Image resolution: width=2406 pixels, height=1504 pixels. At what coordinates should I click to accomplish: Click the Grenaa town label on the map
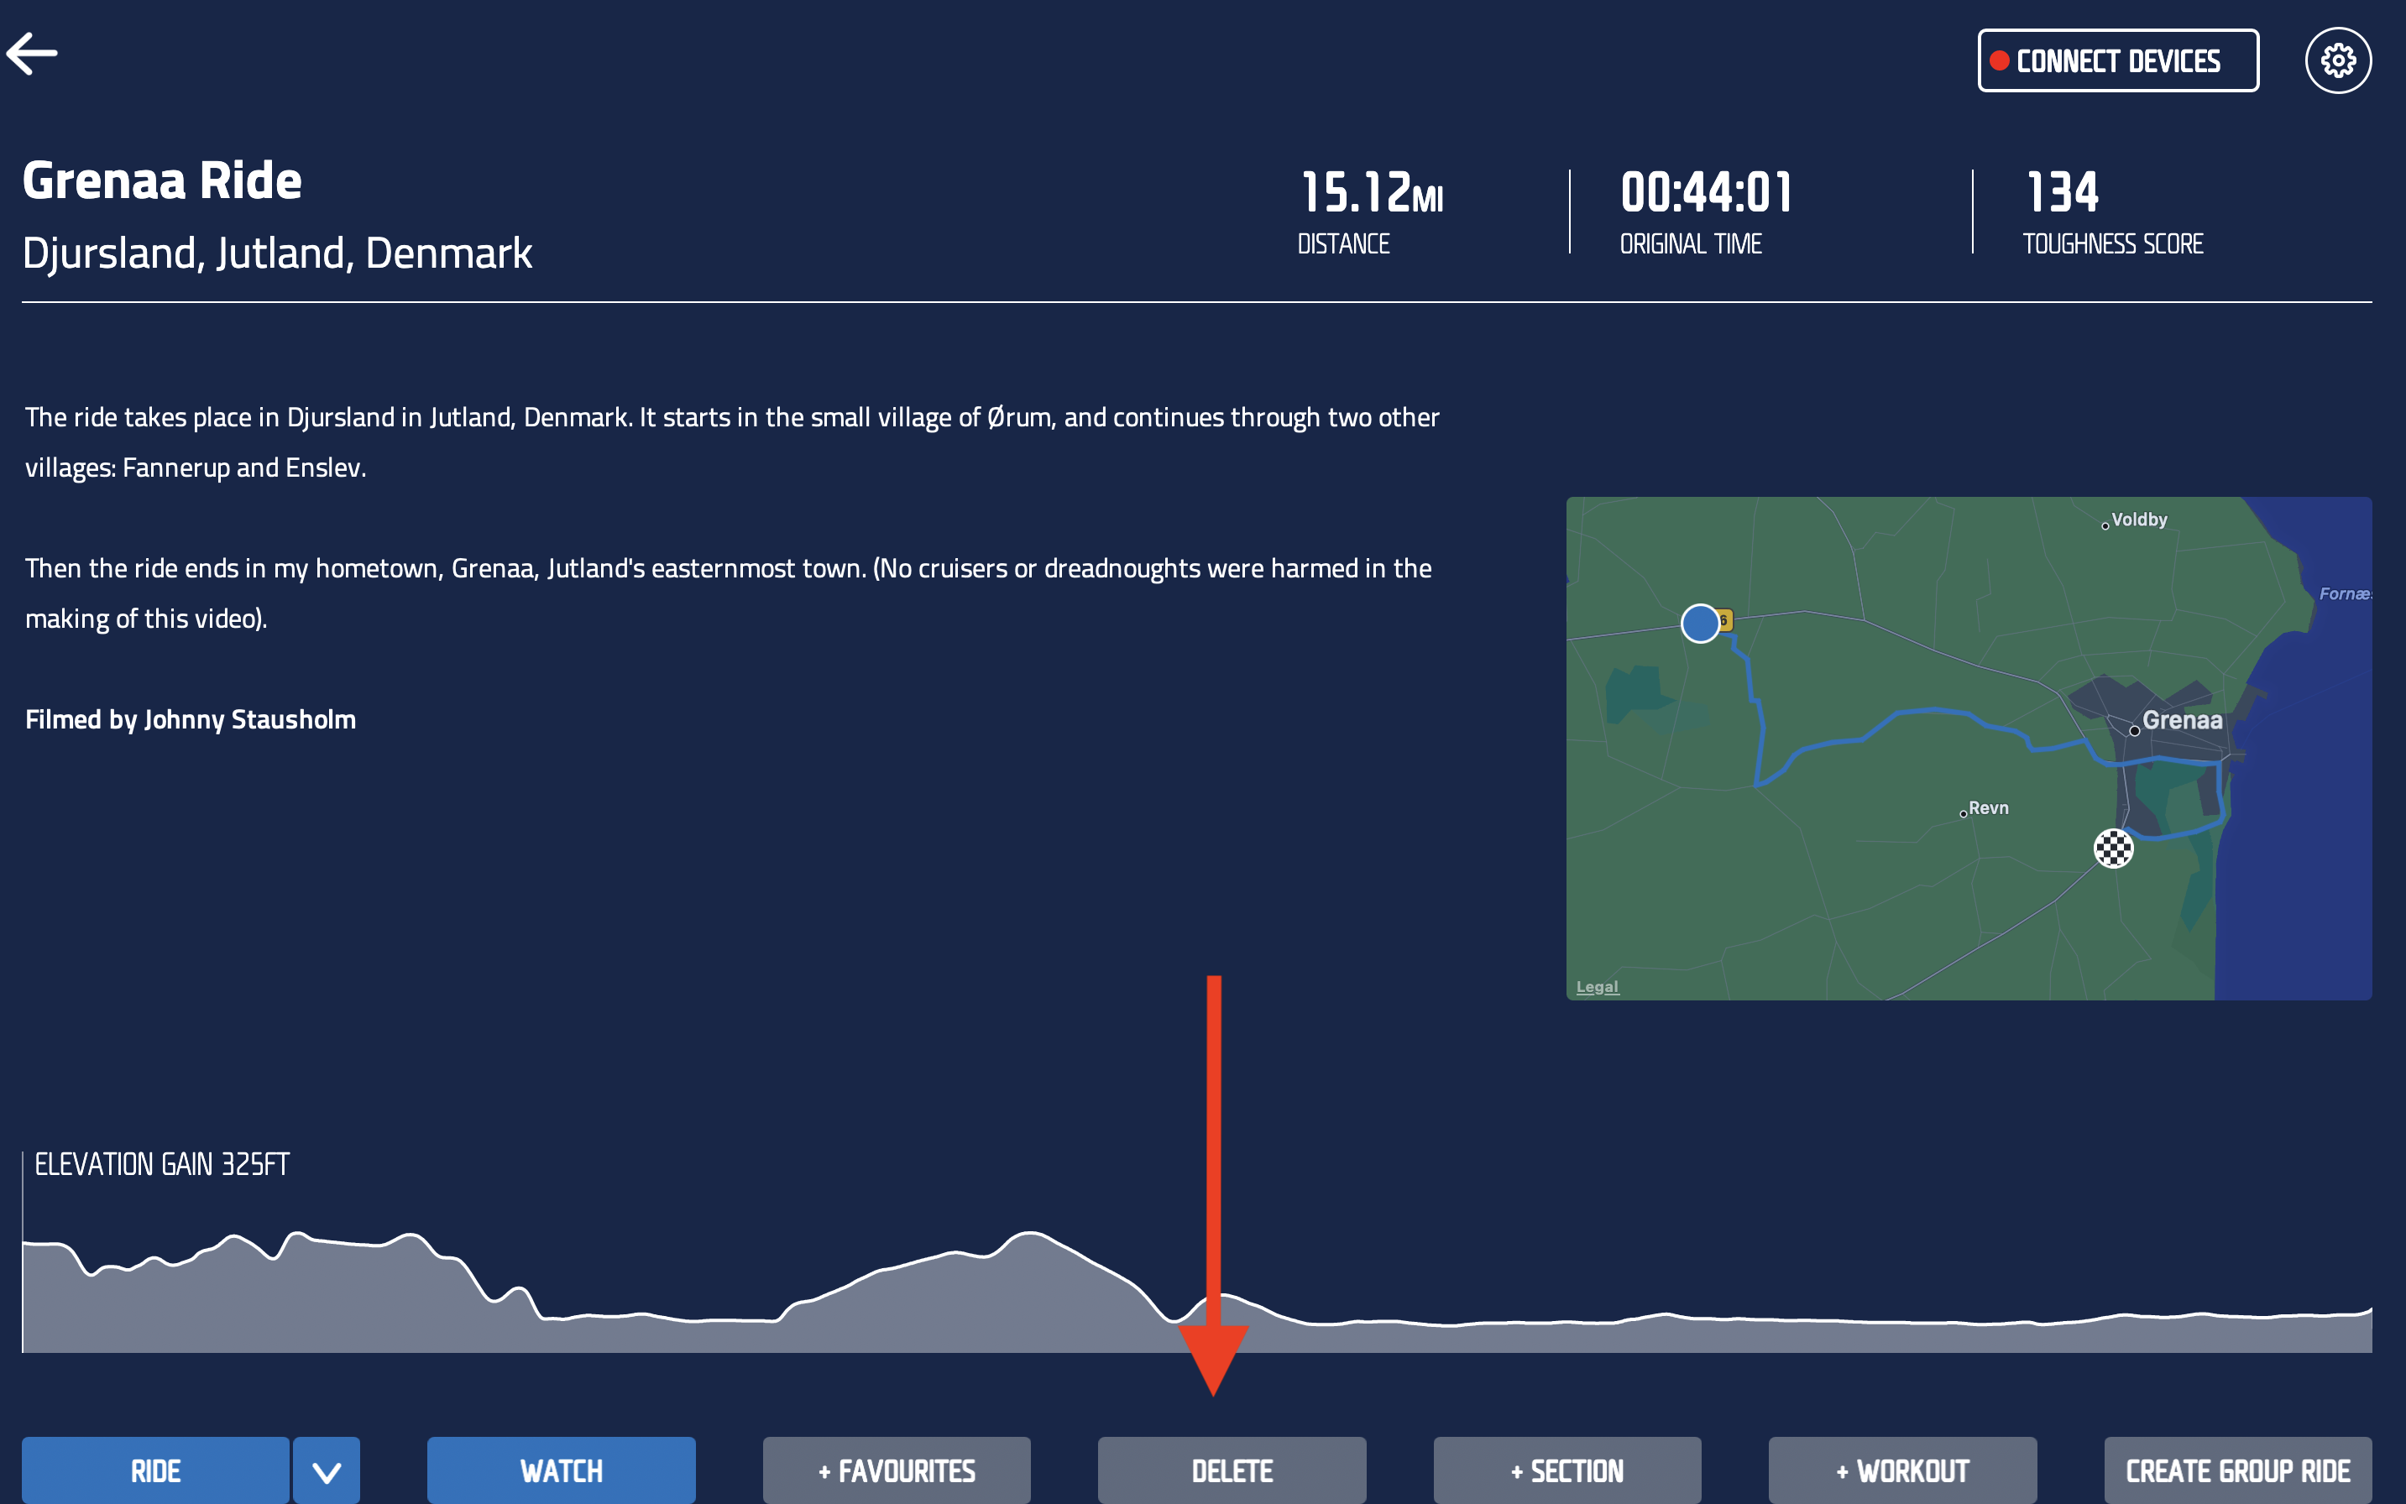[x=2182, y=720]
